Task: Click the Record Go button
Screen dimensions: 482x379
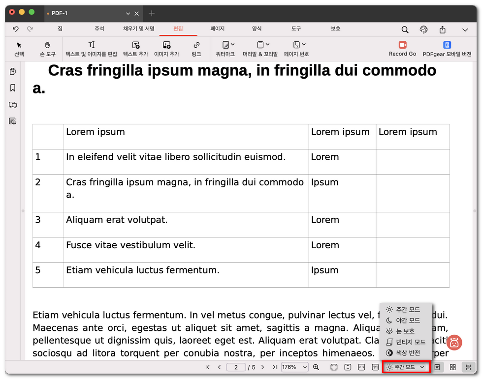Action: 402,49
